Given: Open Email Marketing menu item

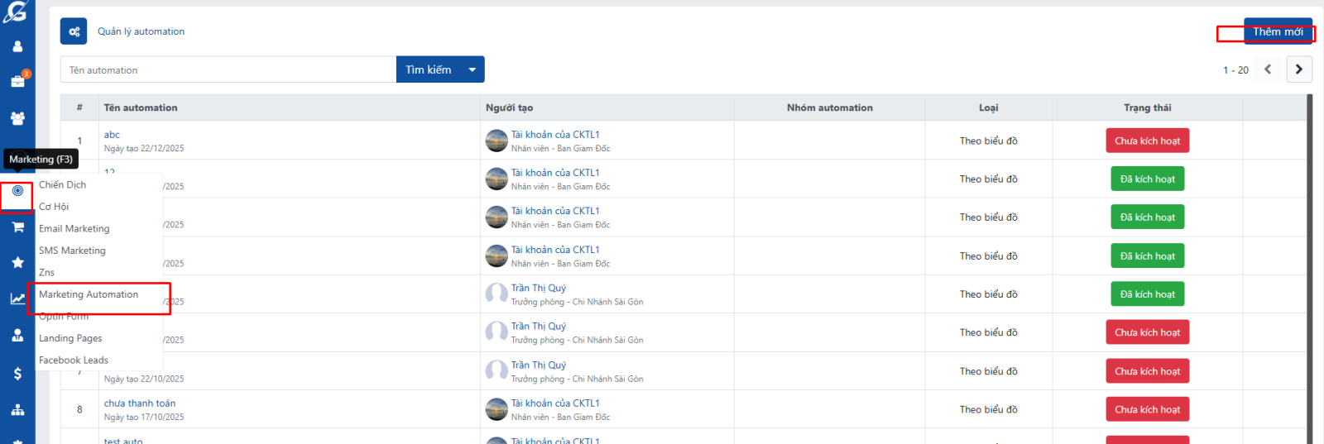Looking at the screenshot, I should click(74, 229).
